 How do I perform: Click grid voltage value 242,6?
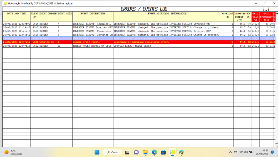[x=255, y=31]
